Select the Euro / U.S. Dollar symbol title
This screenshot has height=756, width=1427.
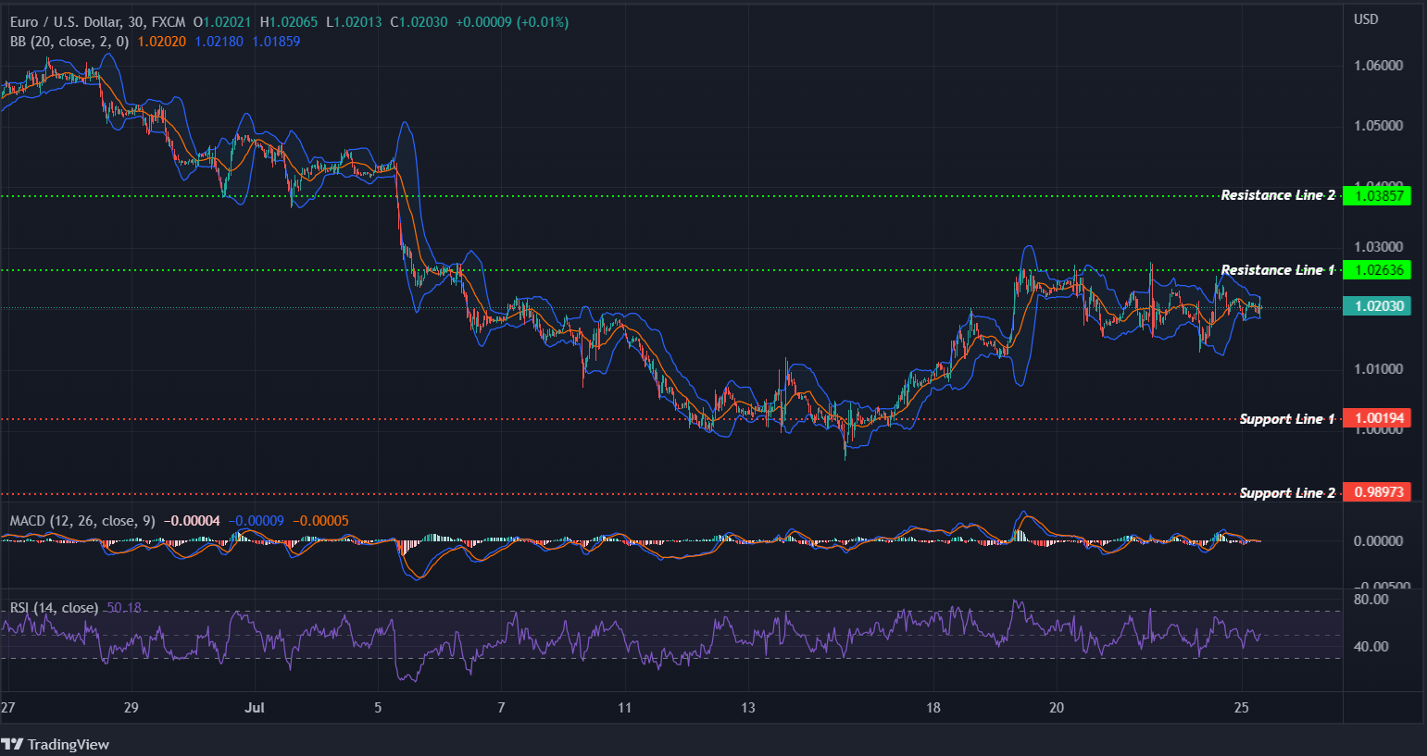click(97, 21)
